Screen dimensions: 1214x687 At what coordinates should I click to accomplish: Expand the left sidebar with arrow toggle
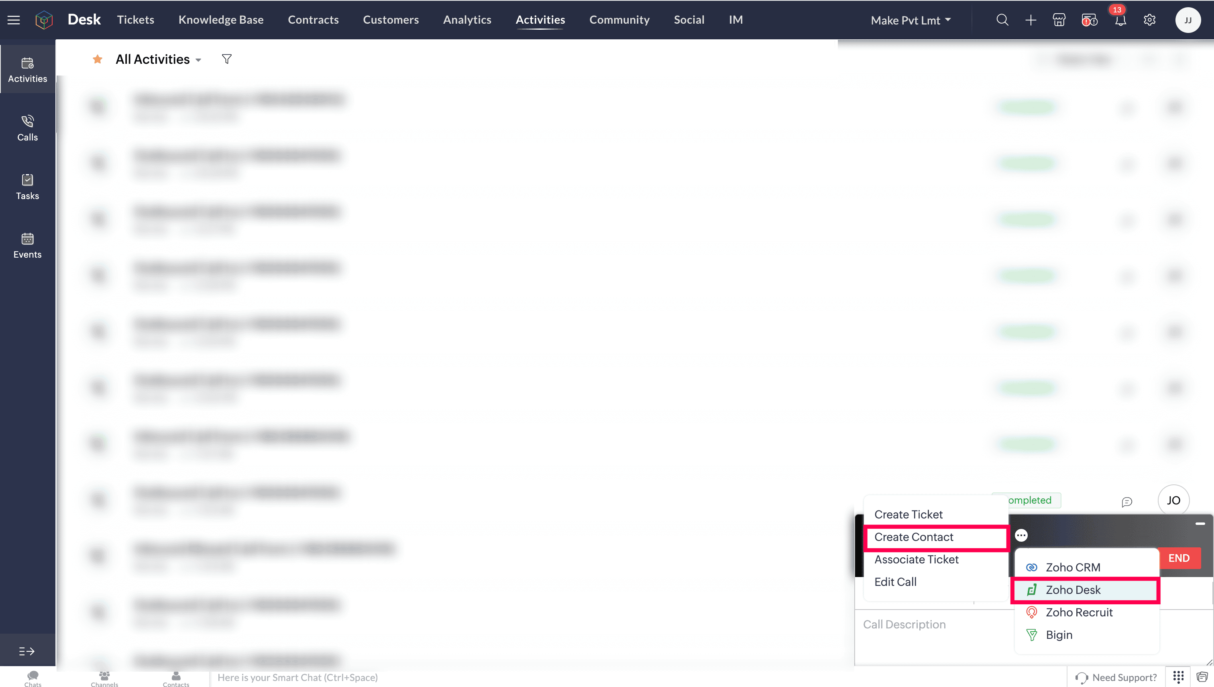[x=27, y=651]
